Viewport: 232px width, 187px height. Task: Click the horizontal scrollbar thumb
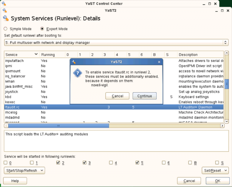59,126
